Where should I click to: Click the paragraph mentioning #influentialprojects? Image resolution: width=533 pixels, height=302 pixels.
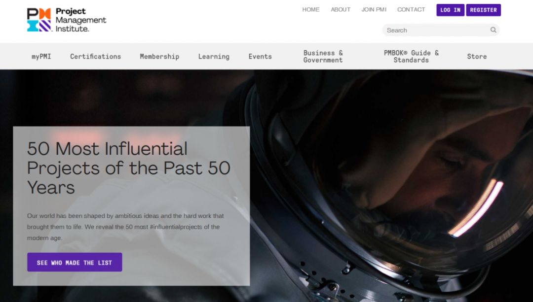click(125, 227)
